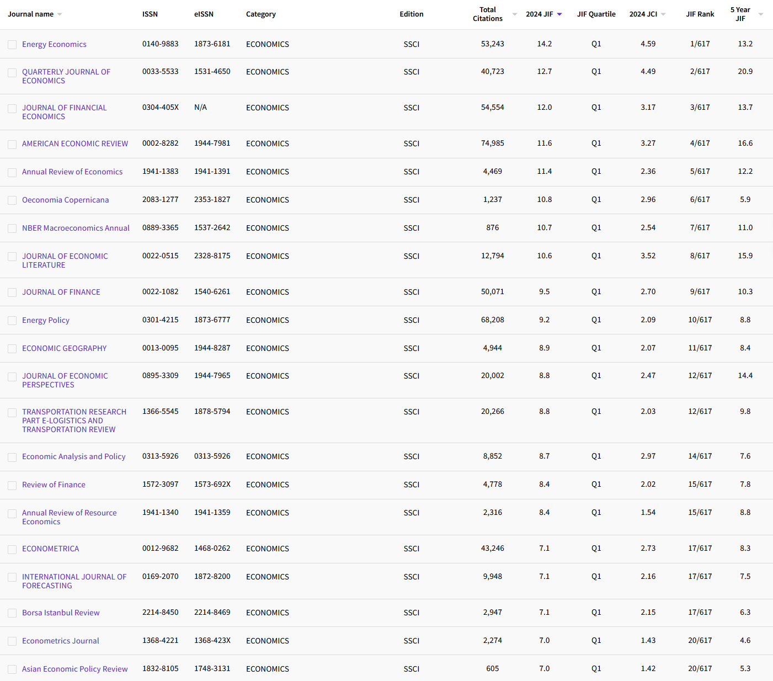Click the Category column header

(261, 14)
